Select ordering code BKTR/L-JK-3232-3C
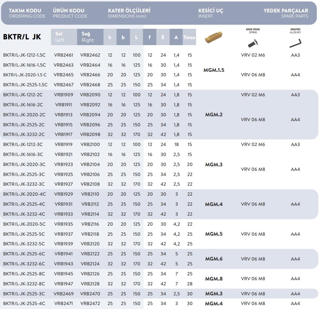Viewport: 319px width, 309px height. click(x=24, y=184)
